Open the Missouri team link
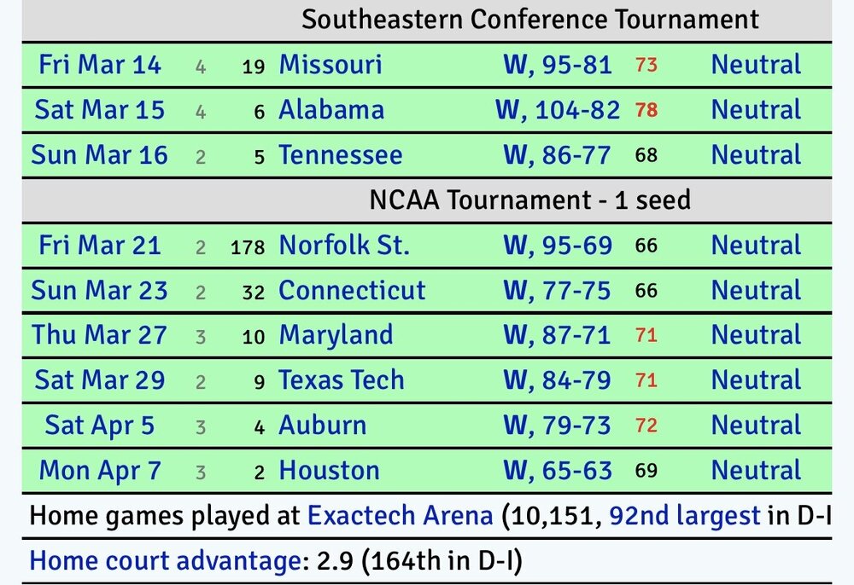 tap(330, 65)
